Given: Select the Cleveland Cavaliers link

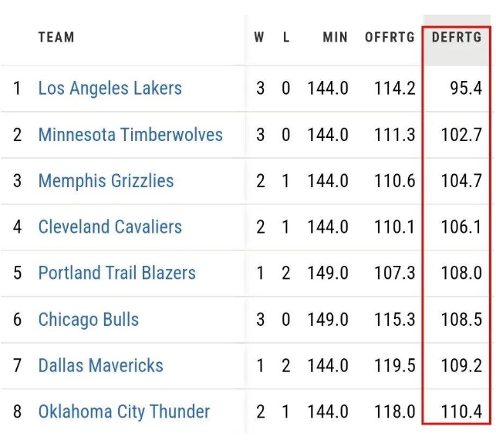Looking at the screenshot, I should 110,227.
